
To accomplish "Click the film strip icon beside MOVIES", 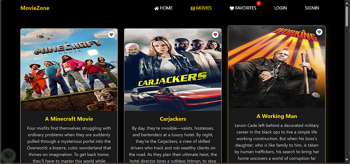I will tap(193, 8).
